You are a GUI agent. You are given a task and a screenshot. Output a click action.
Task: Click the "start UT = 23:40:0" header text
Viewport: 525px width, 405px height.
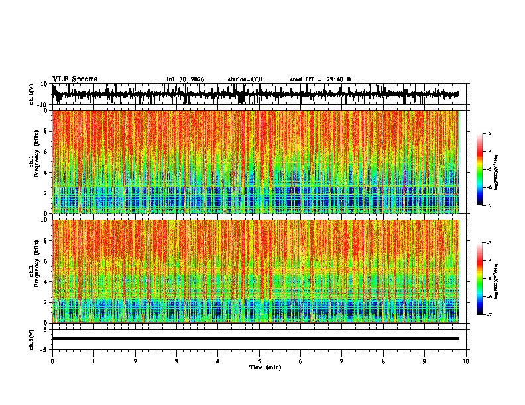tap(320, 79)
